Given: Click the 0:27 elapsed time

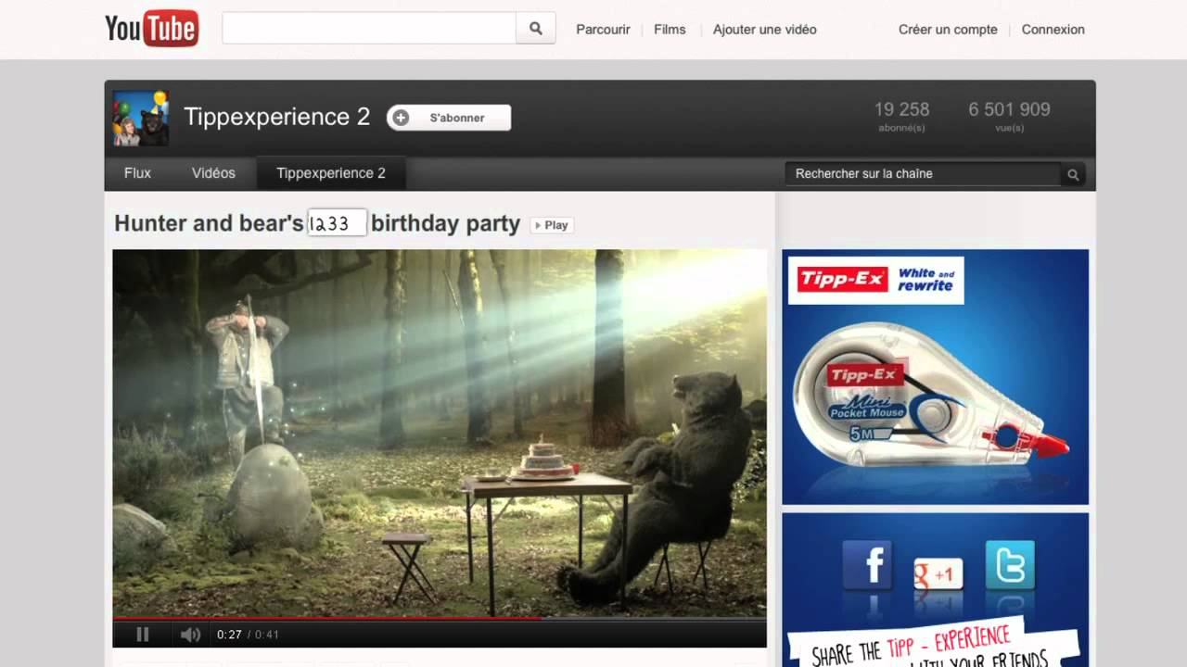Looking at the screenshot, I should 229,635.
